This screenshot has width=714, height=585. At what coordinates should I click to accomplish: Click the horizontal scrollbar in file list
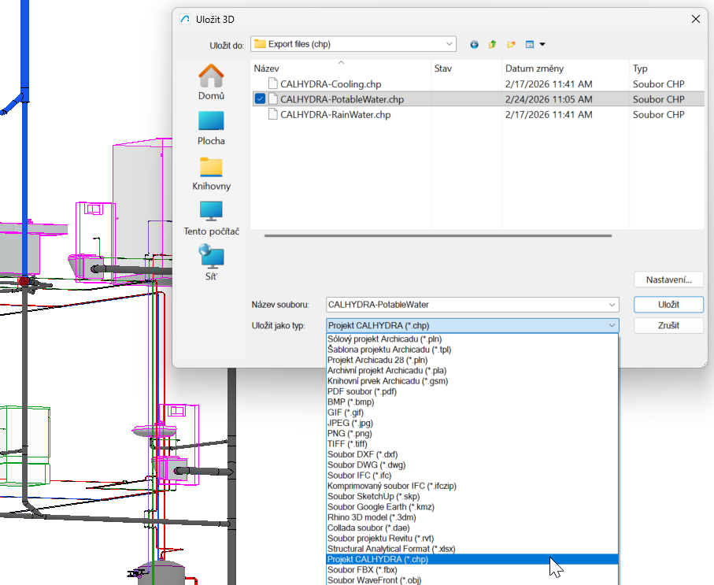(438, 235)
